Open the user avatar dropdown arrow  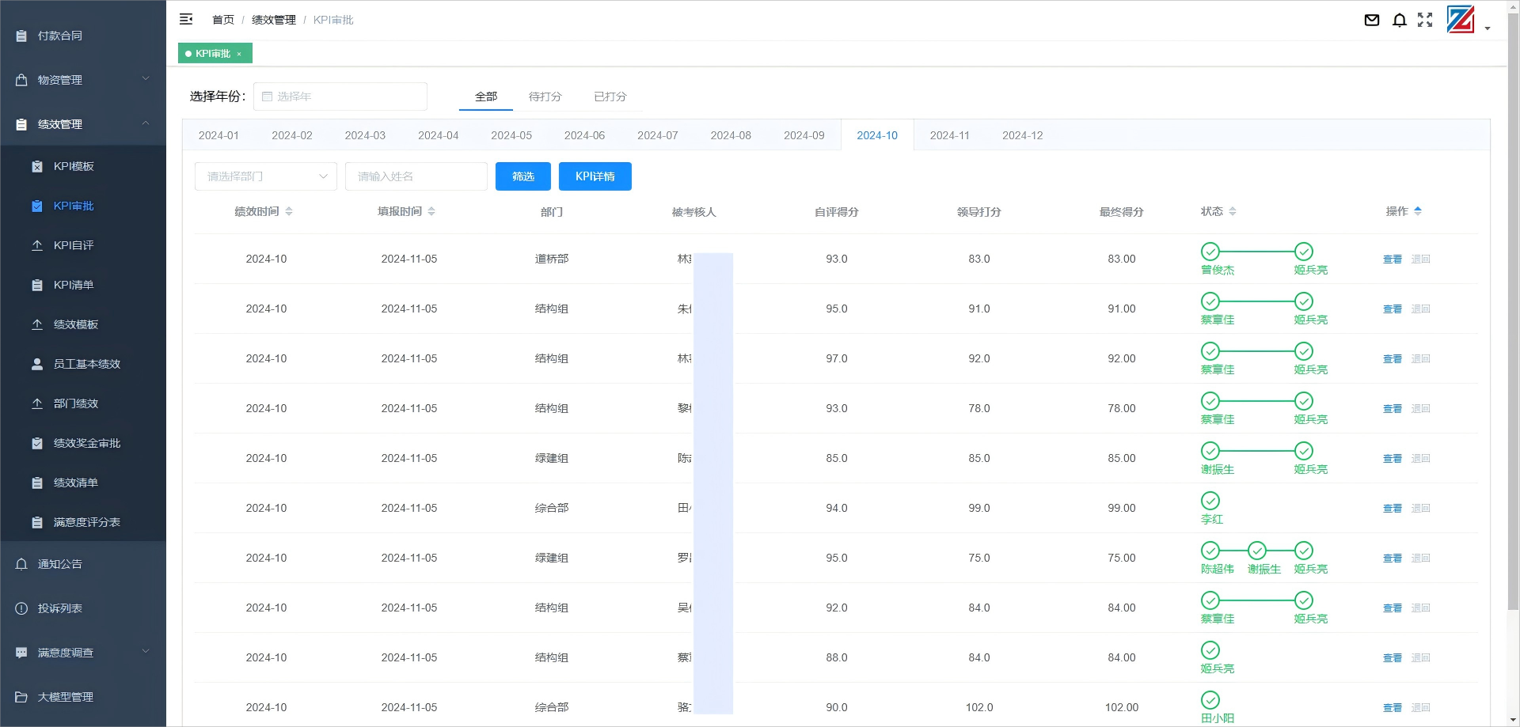(1487, 26)
